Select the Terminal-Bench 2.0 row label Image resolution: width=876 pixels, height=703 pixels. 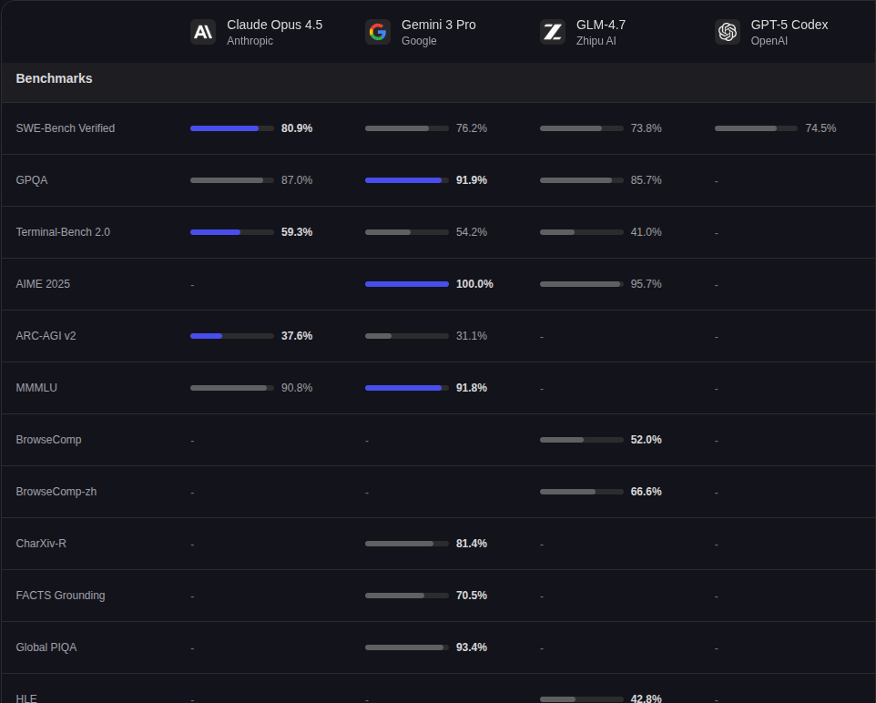click(x=63, y=232)
